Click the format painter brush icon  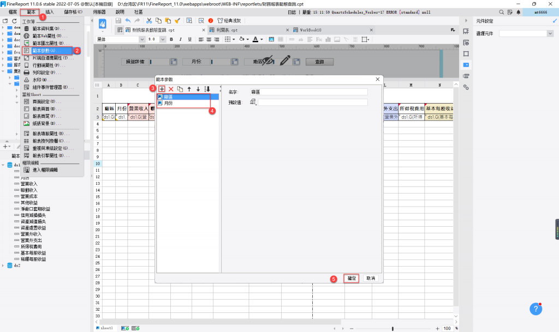[177, 21]
